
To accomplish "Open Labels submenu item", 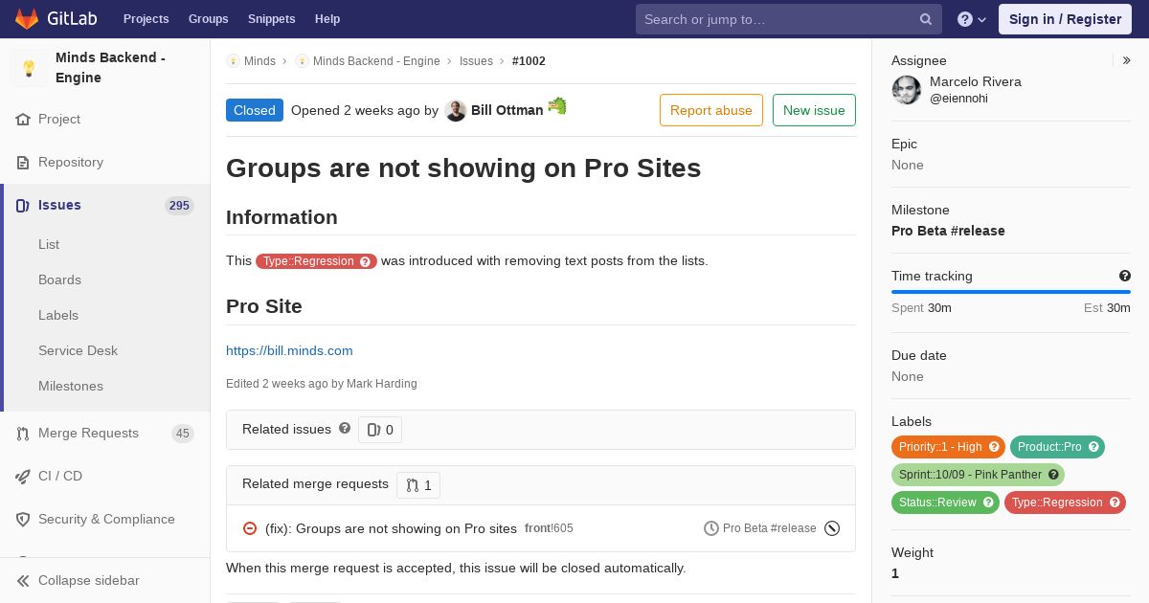I will pos(58,316).
